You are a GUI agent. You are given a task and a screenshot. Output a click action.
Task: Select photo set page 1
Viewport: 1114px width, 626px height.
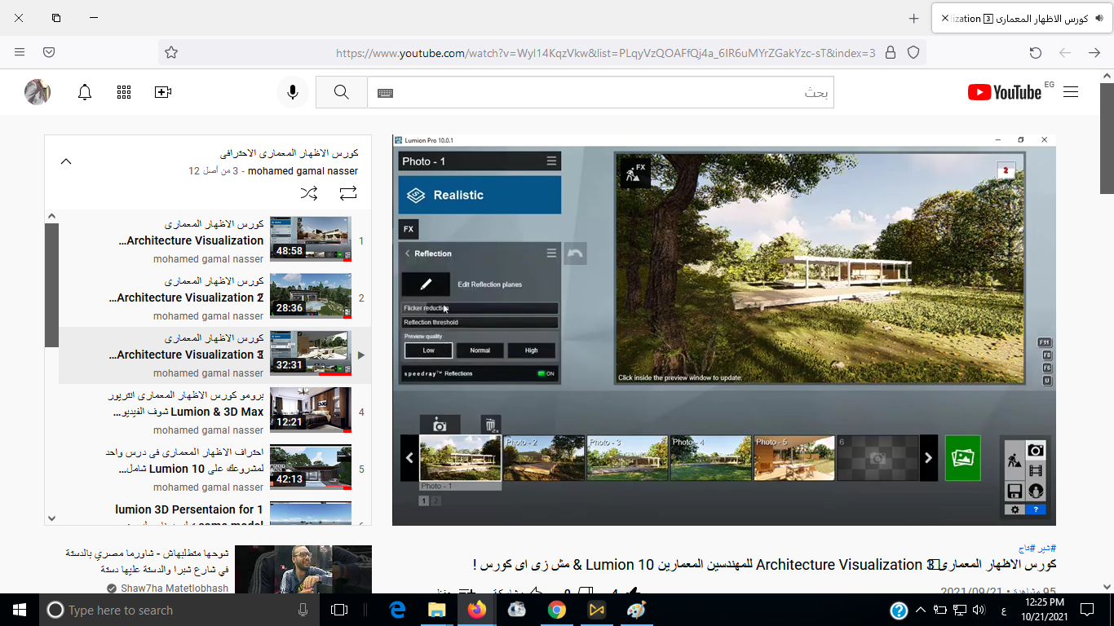click(x=423, y=500)
